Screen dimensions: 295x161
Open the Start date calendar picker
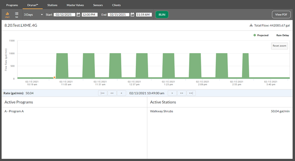[78, 14]
